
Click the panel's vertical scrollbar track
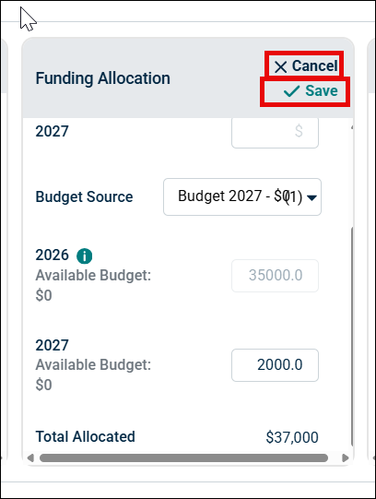pos(352,175)
